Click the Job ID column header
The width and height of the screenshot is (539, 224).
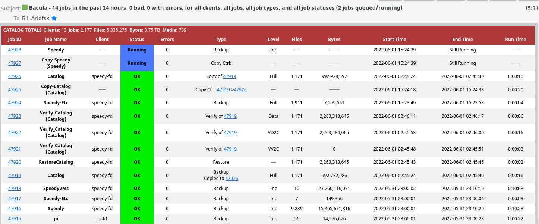click(15, 40)
